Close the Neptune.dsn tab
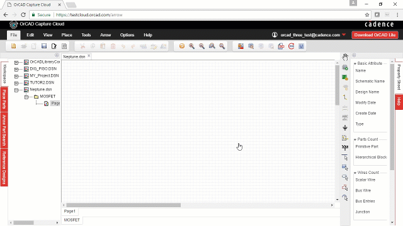 89,56
